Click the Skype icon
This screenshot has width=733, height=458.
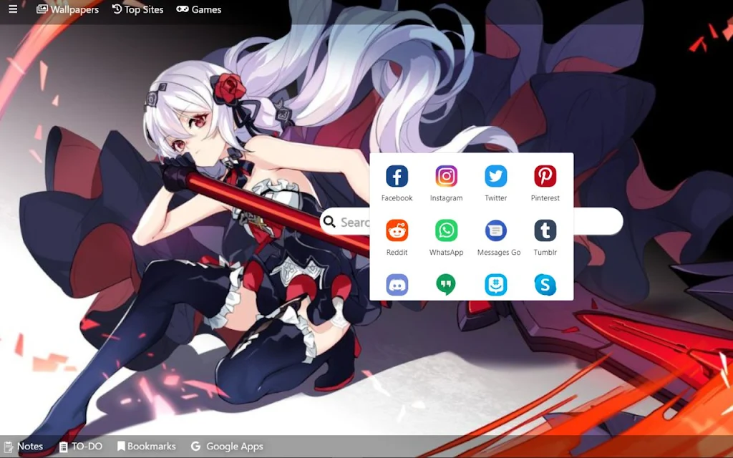pyautogui.click(x=545, y=285)
